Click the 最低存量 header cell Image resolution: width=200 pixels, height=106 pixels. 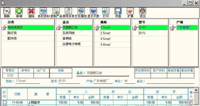click(187, 70)
